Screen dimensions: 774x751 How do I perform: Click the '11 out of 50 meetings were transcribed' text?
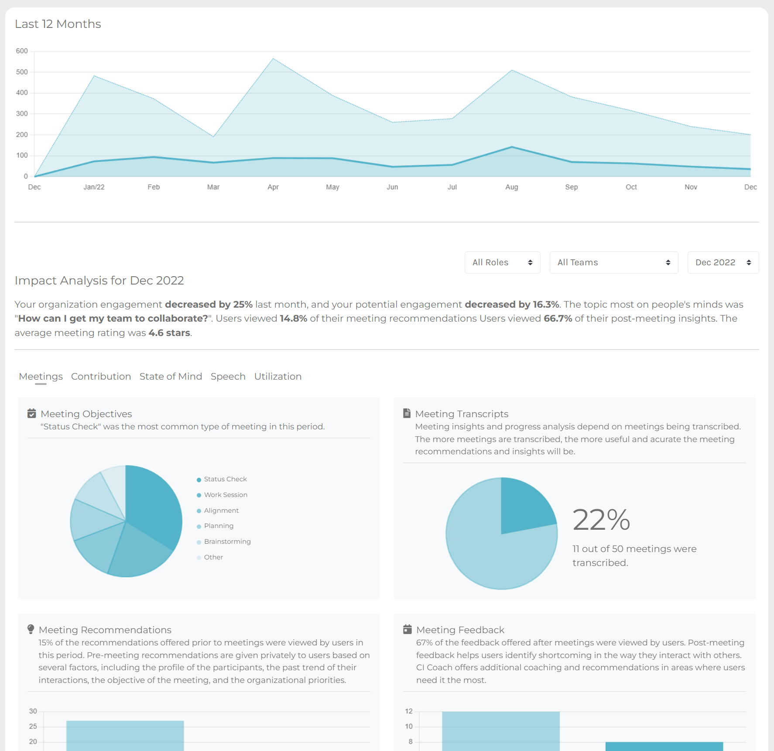[634, 556]
